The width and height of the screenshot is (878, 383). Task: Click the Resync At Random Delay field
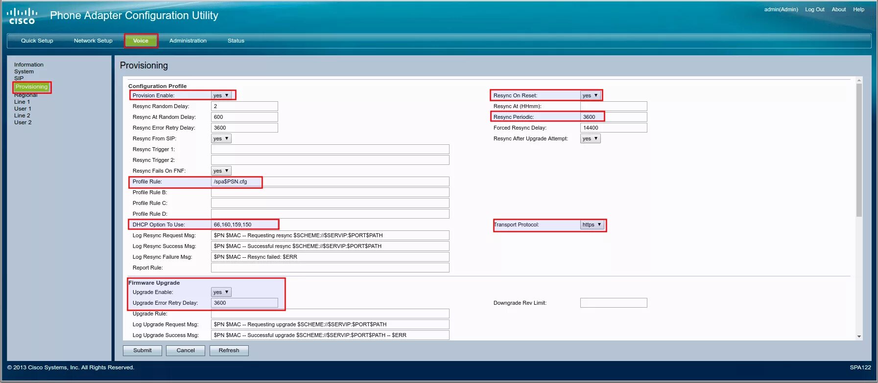244,117
